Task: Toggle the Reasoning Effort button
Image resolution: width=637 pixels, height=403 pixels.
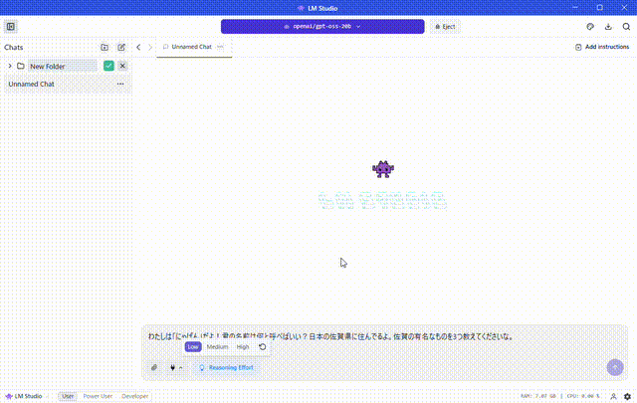Action: pos(226,367)
